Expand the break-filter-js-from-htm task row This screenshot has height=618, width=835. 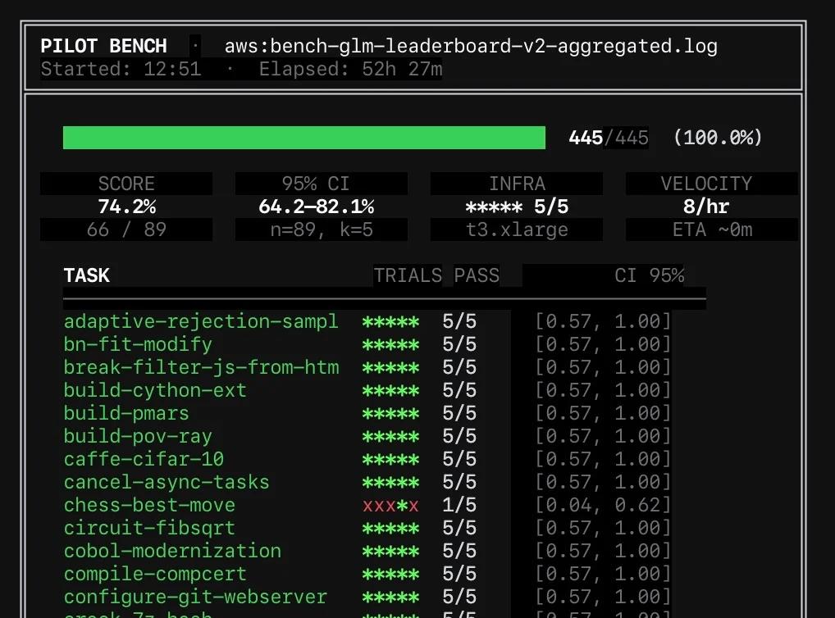[201, 367]
